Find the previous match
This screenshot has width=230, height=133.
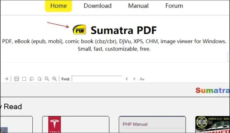(x=127, y=79)
